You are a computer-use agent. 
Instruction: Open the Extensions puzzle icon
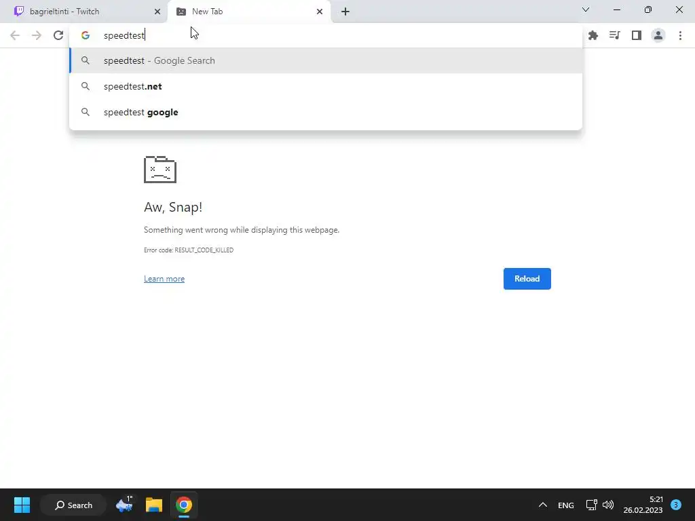click(x=593, y=35)
